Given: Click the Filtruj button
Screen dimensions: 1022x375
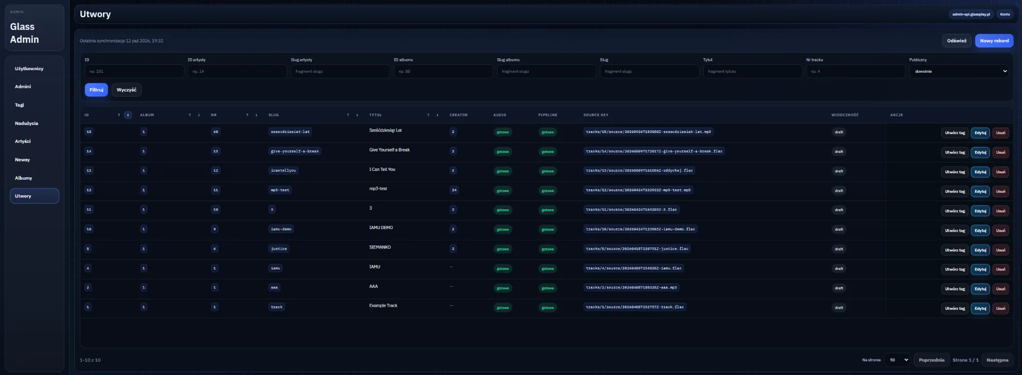Looking at the screenshot, I should (96, 90).
